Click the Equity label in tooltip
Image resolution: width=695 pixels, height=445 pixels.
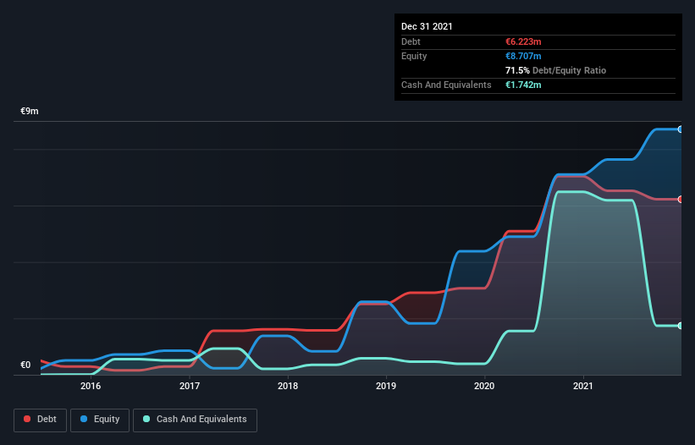coord(414,56)
